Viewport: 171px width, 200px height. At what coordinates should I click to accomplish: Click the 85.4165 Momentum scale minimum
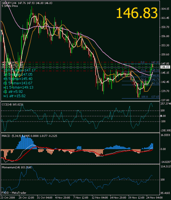click(165, 193)
